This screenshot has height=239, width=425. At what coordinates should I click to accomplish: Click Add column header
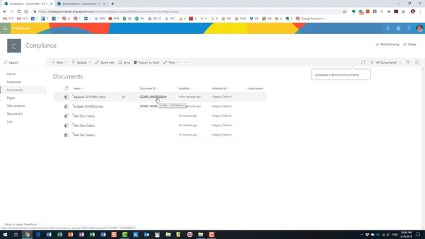(254, 88)
